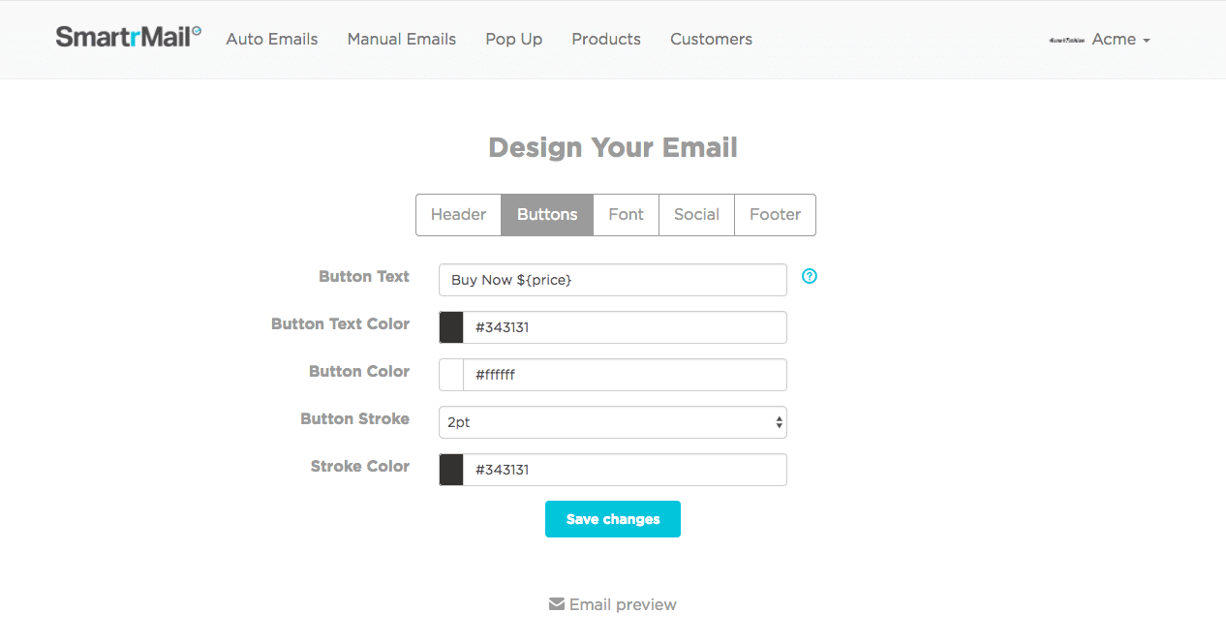
Task: Open the Customers page
Action: [x=711, y=40]
